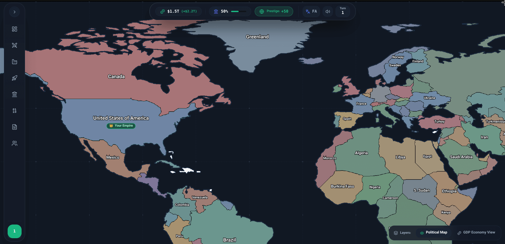Select Libya on the map

pyautogui.click(x=400, y=157)
